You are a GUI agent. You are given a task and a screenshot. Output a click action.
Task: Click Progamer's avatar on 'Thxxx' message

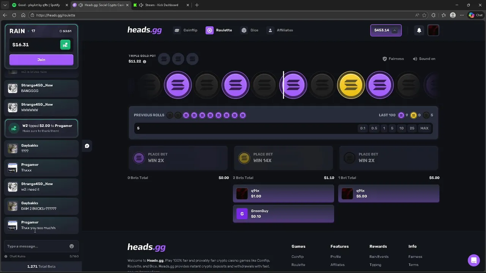coord(13,168)
